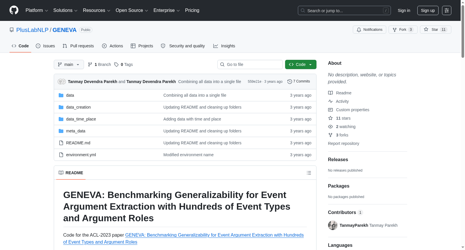Star the GENEVA repository

[x=435, y=30]
